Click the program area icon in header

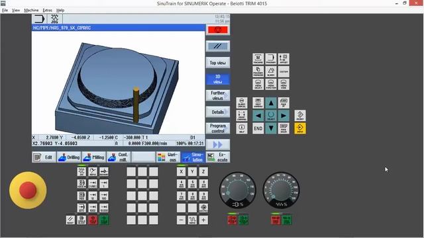tap(40, 19)
